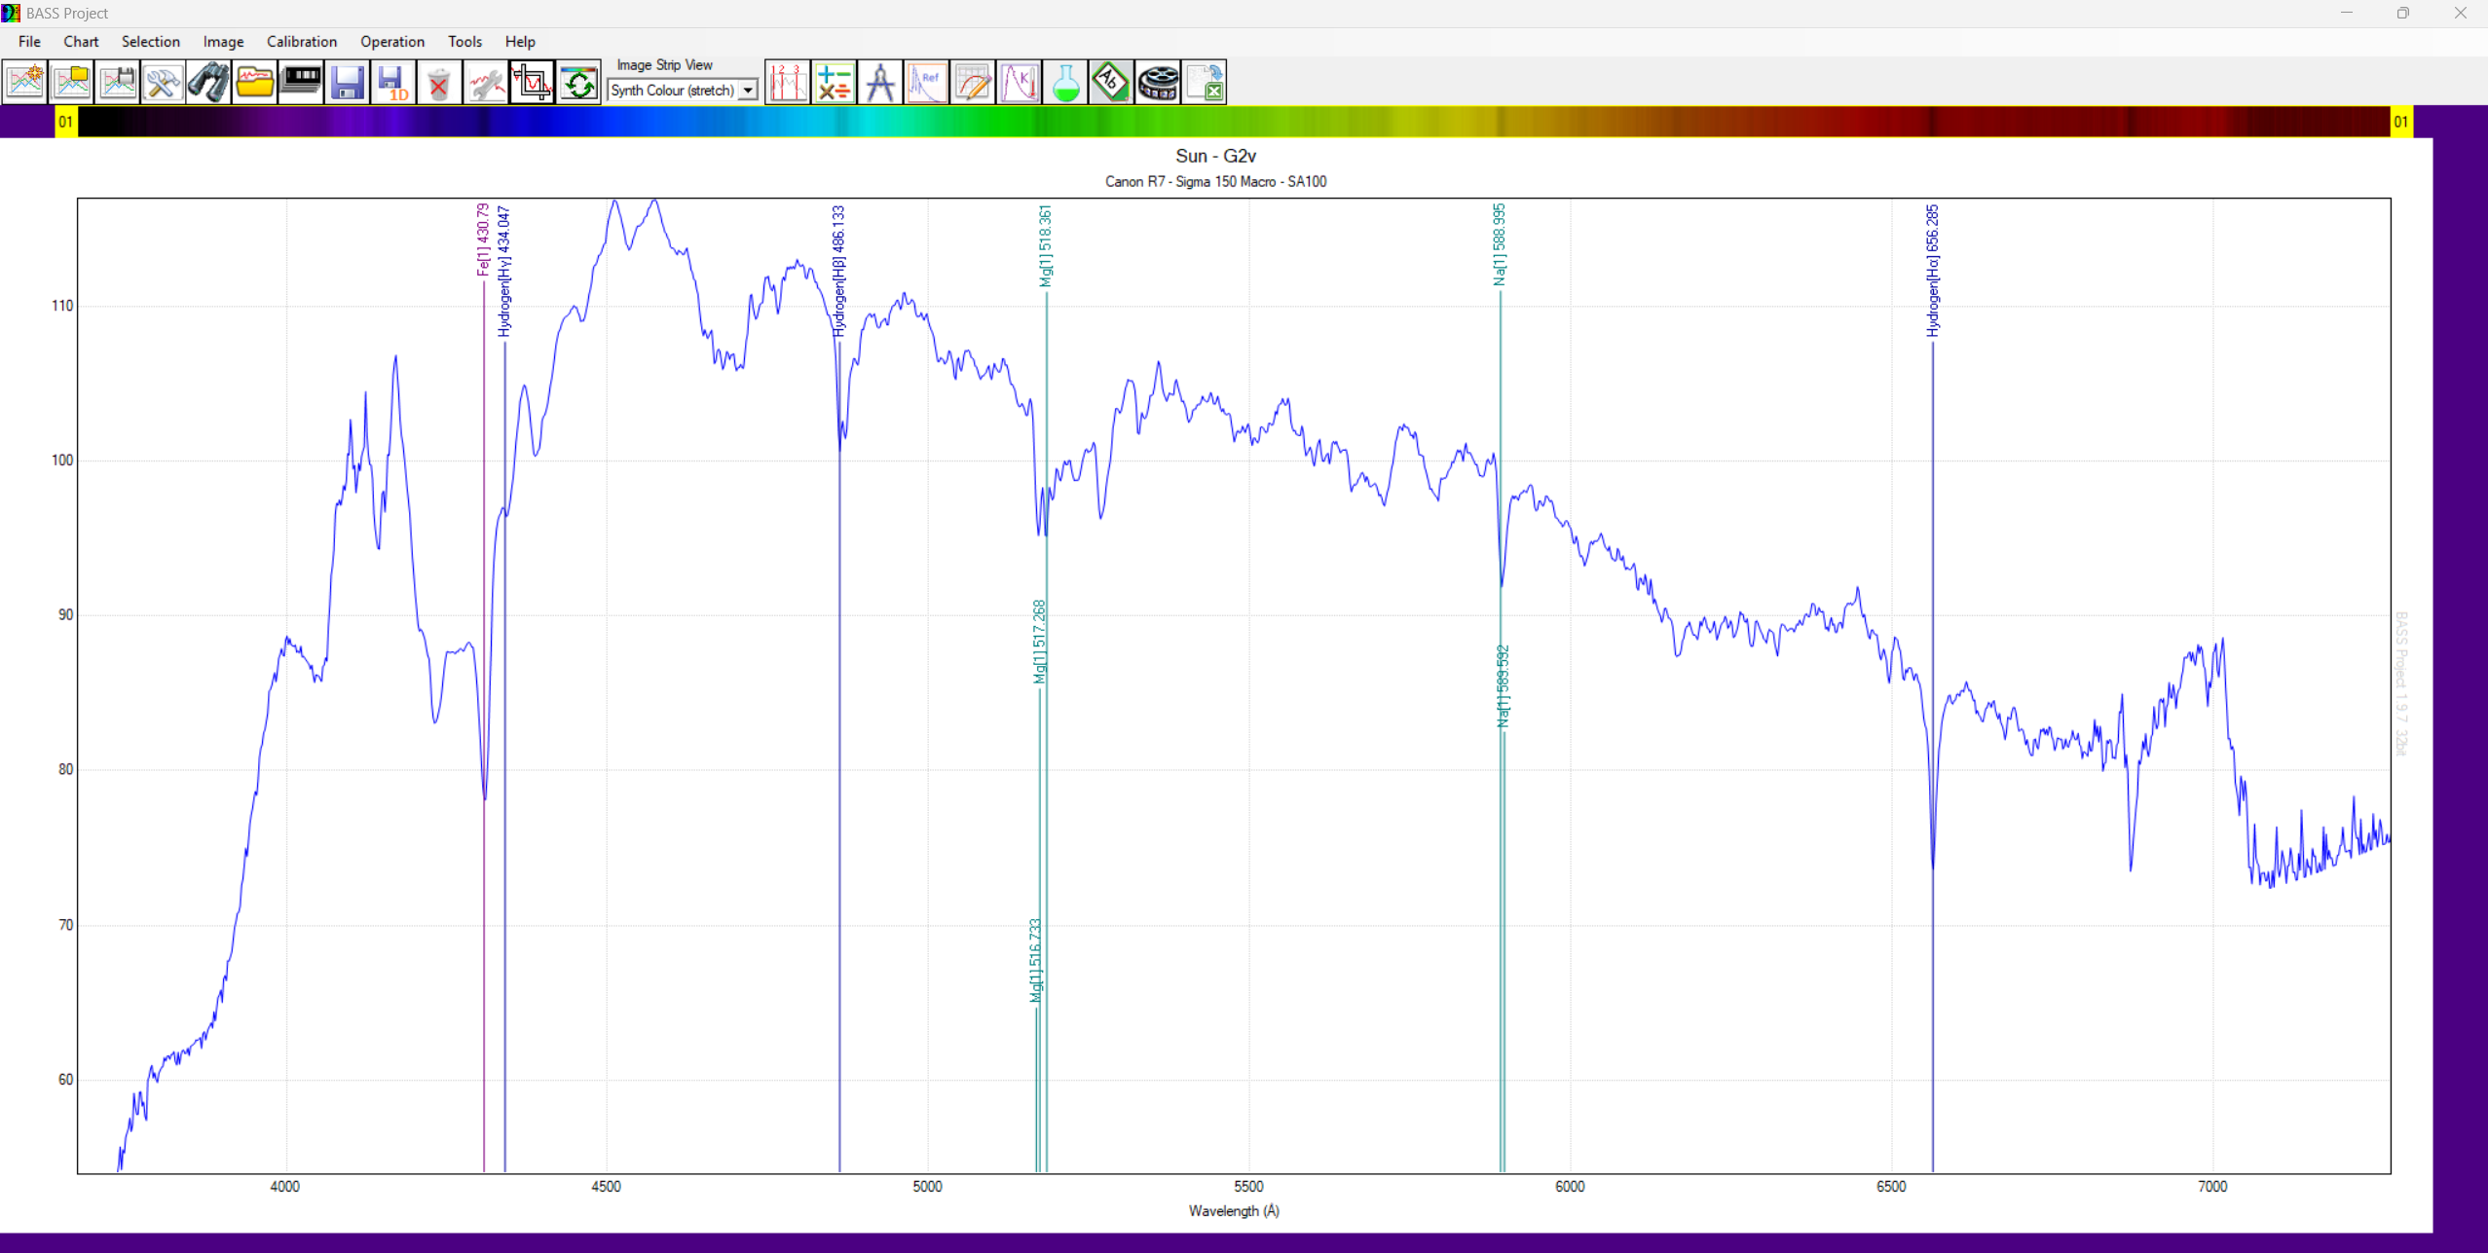The height and width of the screenshot is (1253, 2488).
Task: Click the binoculars search icon
Action: (x=208, y=83)
